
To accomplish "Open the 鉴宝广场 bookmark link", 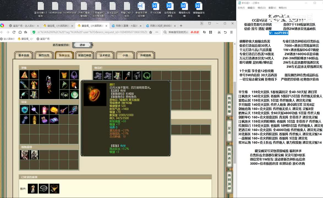I will coord(43,39).
